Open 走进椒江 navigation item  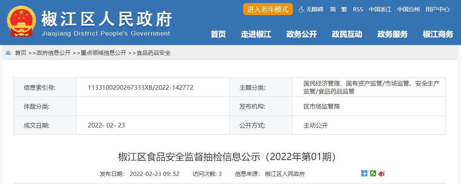pos(256,34)
